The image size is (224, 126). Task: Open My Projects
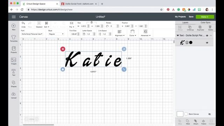tap(180, 17)
